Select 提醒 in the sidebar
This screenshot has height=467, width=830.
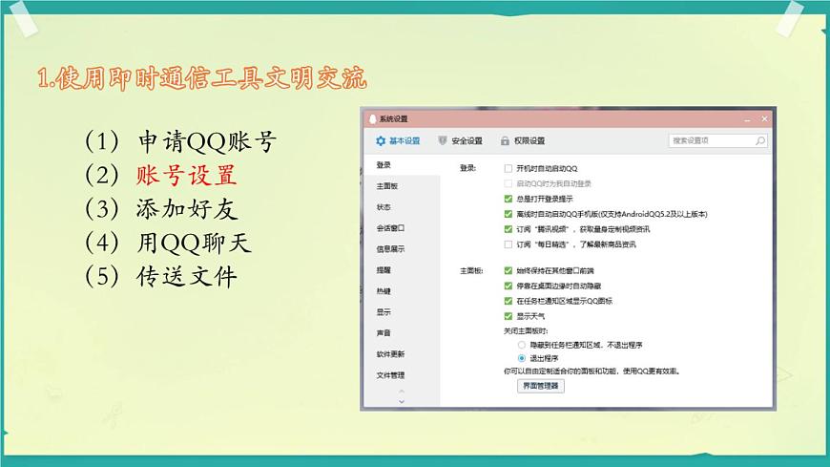pos(402,270)
